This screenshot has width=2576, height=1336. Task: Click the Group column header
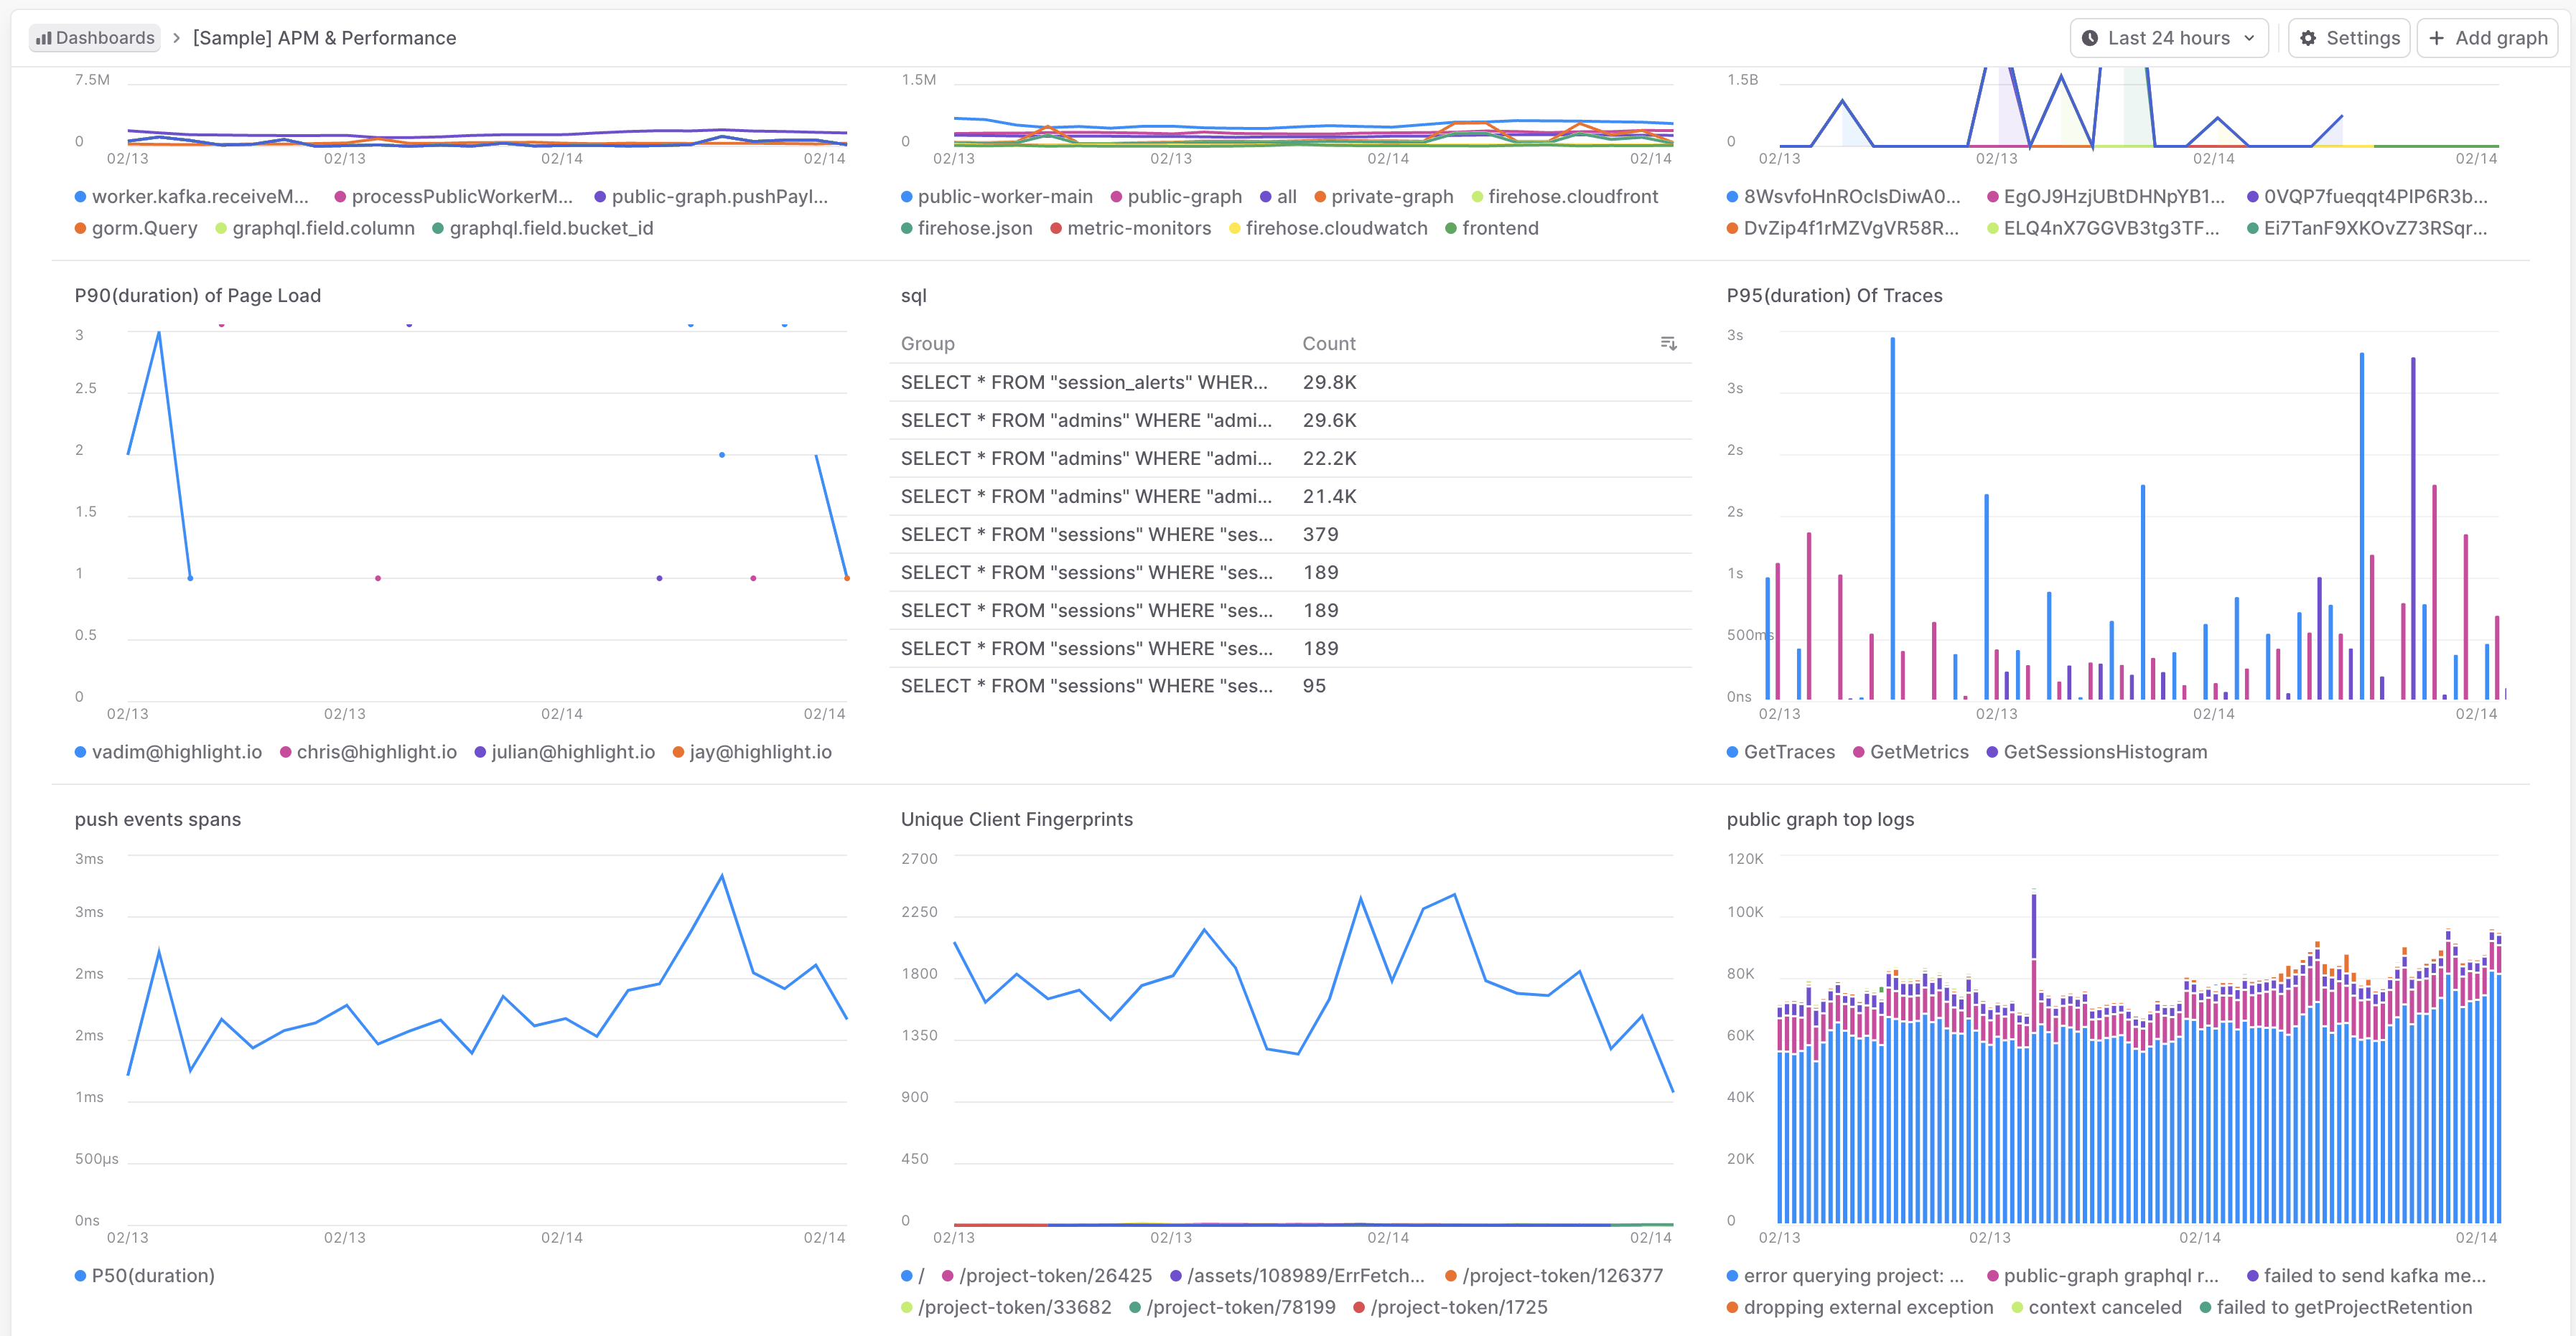[x=927, y=344]
